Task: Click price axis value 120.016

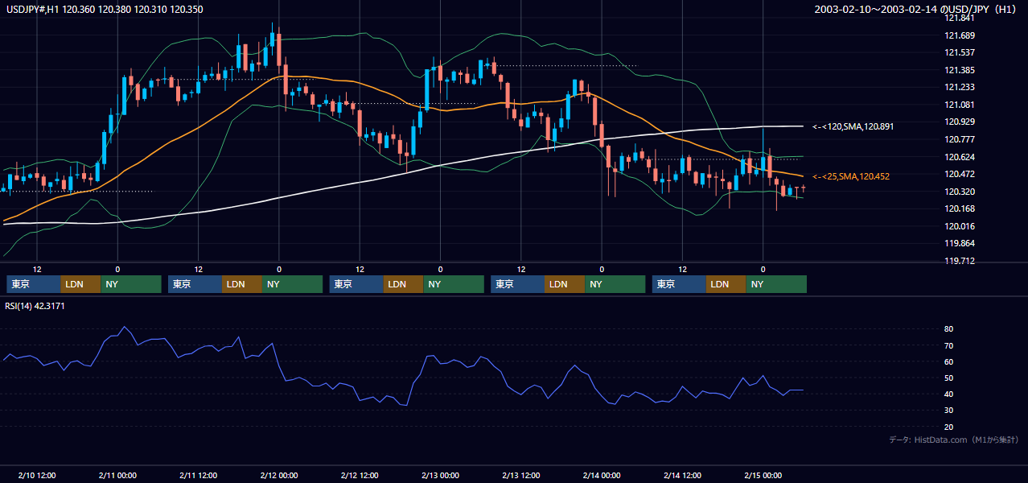Action: (x=960, y=226)
